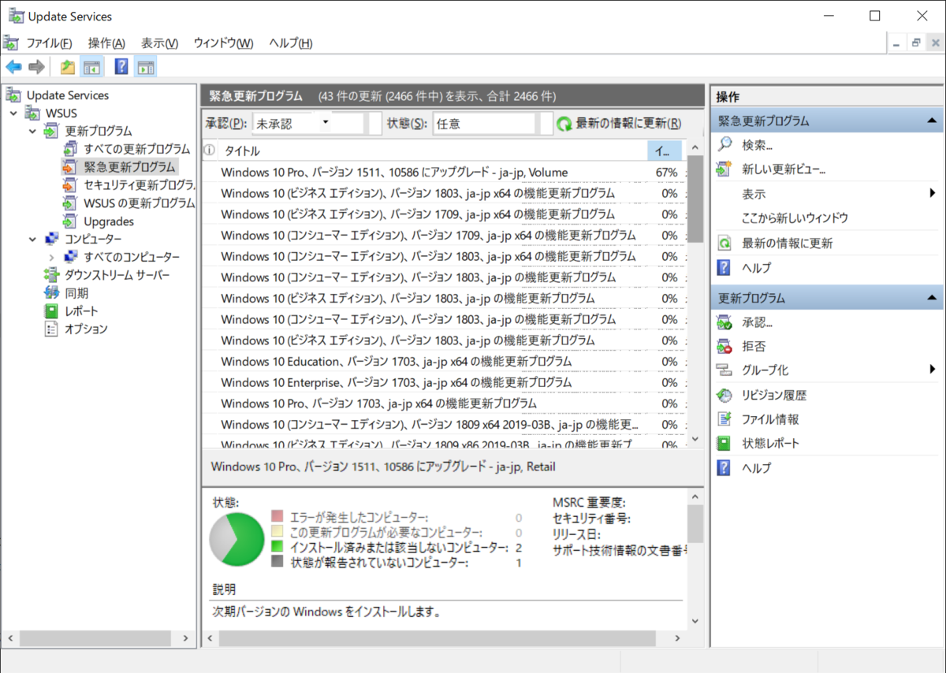Click the info icon column header

210,151
